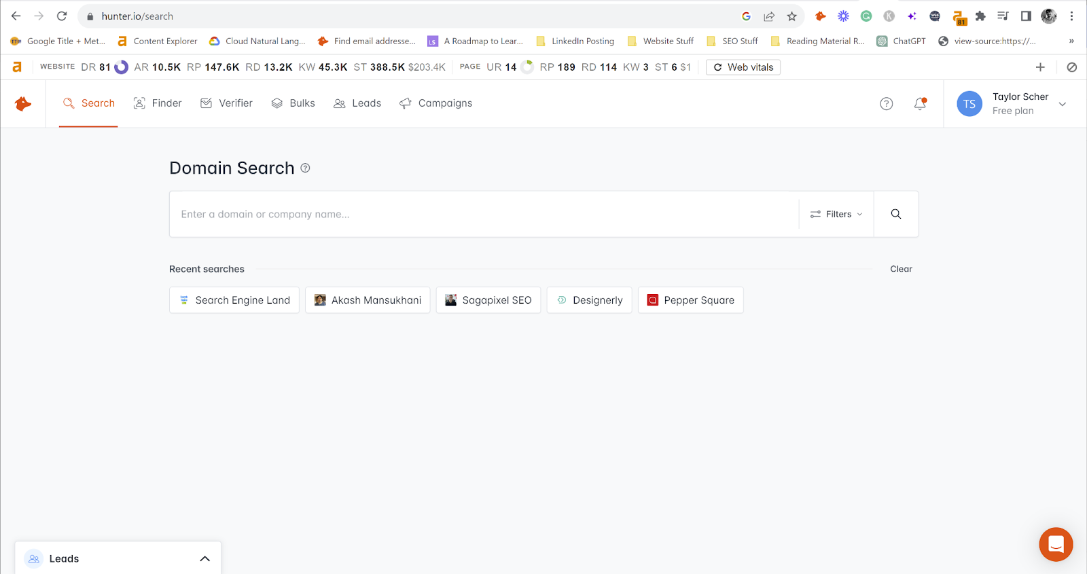Viewport: 1087px width, 574px height.
Task: Open Find email addresses bookmark
Action: 367,41
